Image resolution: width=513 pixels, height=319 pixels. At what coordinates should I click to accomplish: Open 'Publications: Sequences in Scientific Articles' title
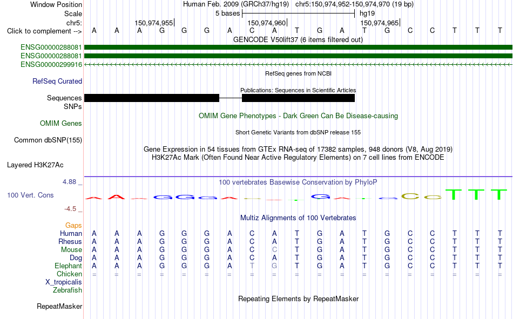pyautogui.click(x=298, y=90)
